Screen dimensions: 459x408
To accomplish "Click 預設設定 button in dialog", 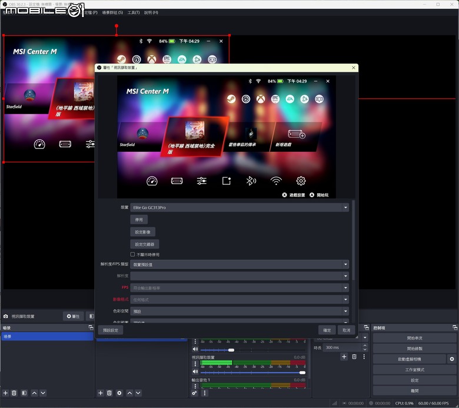I will point(111,330).
